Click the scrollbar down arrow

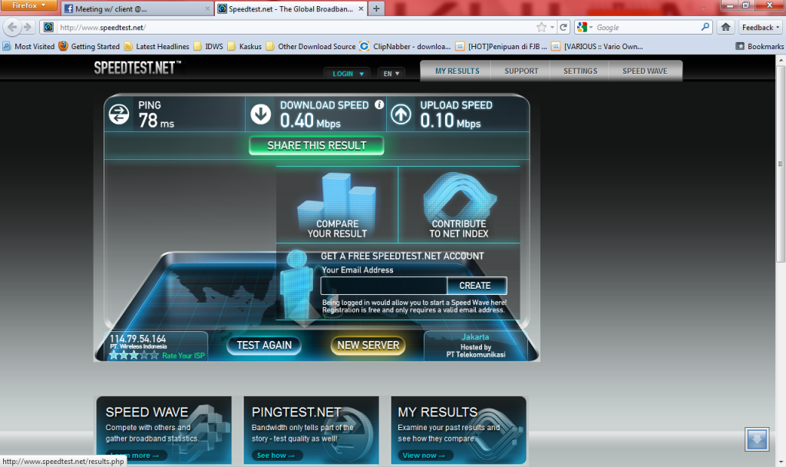pos(781,462)
